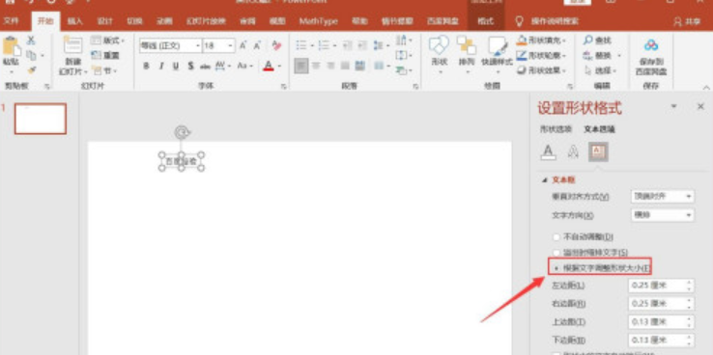Click the Italic formatting icon
The image size is (713, 355).
point(161,67)
